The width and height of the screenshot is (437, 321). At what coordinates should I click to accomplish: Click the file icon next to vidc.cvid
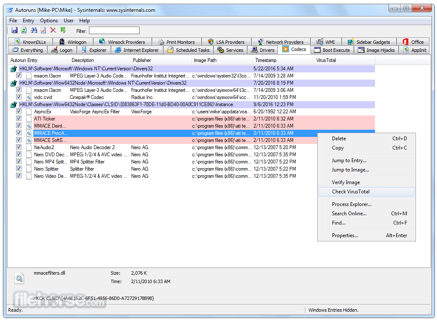click(29, 97)
